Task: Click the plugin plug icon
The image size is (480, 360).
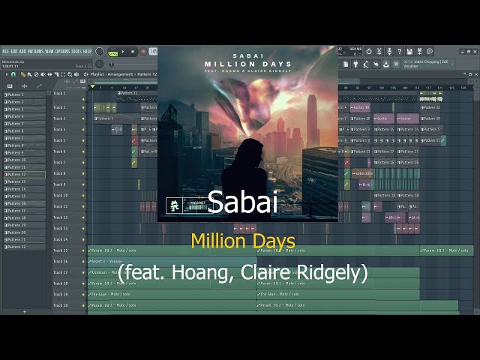Action: [x=355, y=64]
